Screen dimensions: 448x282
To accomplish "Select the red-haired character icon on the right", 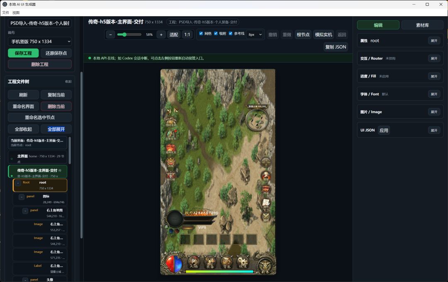I will pos(266,176).
